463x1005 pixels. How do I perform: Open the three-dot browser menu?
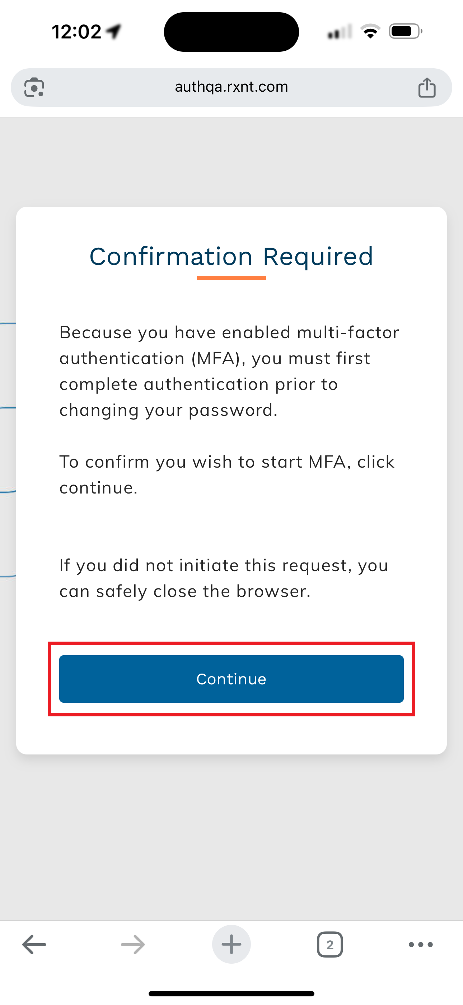point(421,945)
